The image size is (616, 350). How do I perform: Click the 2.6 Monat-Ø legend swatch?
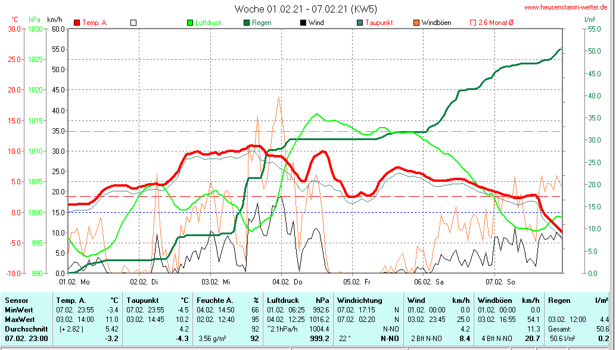473,23
